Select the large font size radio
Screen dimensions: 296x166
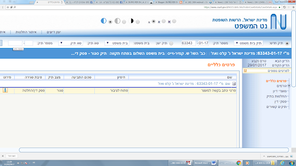pyautogui.click(x=174, y=21)
